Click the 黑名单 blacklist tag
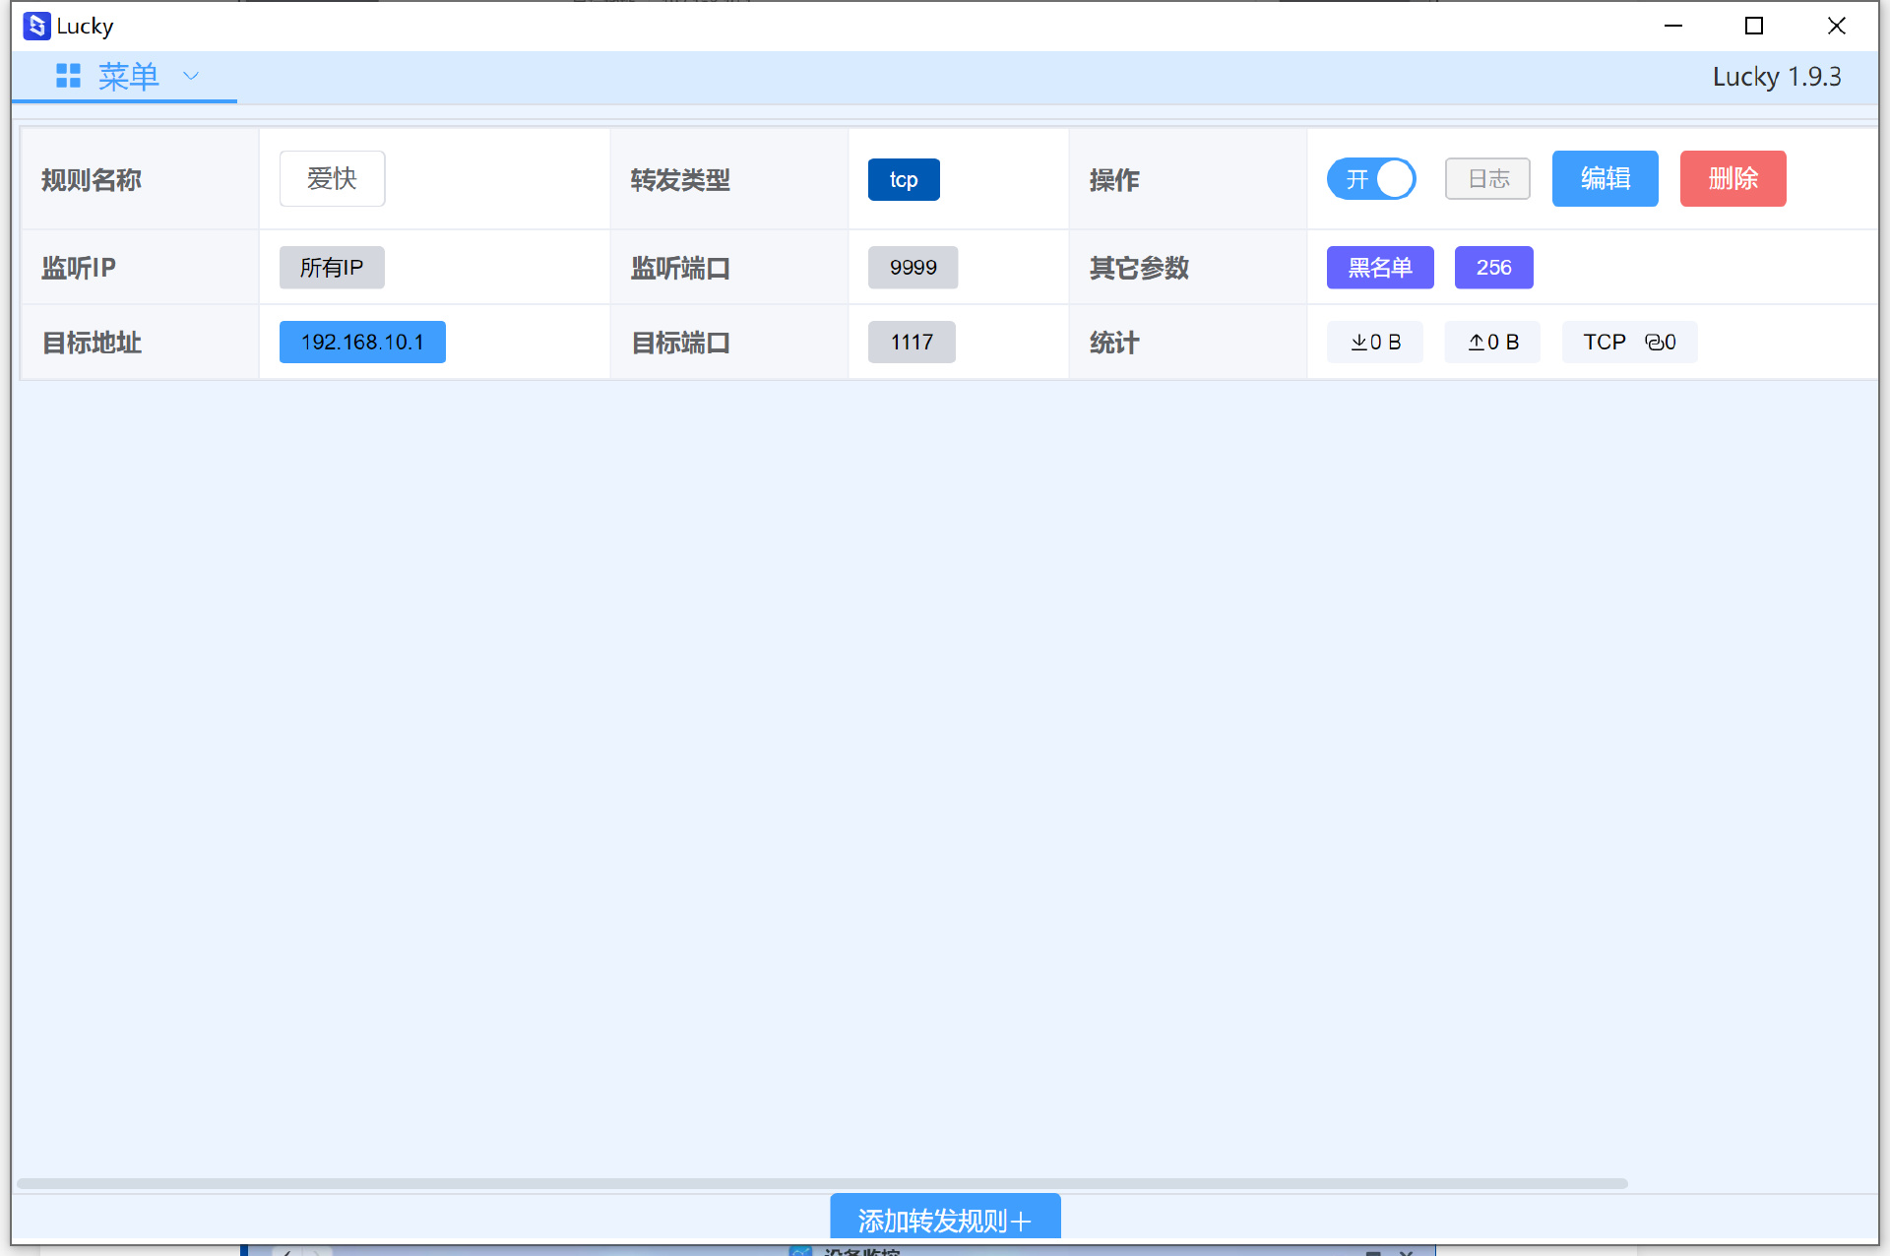This screenshot has width=1890, height=1256. tap(1379, 267)
